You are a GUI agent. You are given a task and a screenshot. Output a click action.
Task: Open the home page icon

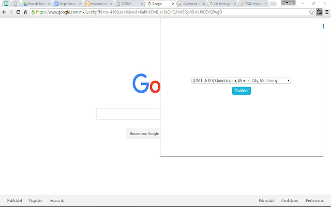pos(25,12)
